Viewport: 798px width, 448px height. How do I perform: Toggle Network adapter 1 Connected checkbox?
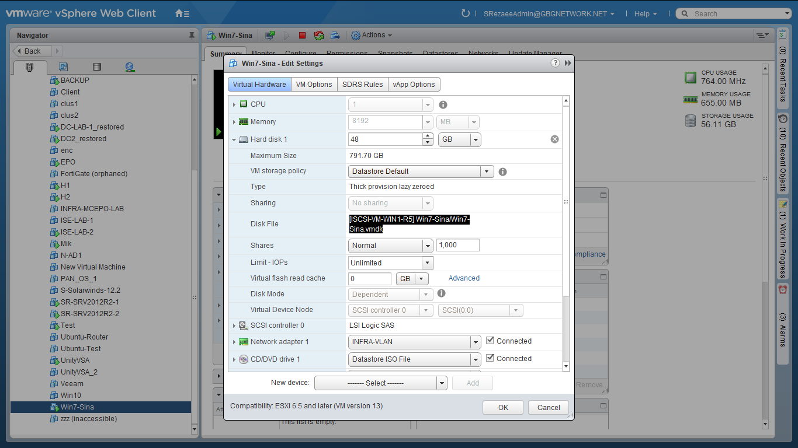(x=490, y=341)
